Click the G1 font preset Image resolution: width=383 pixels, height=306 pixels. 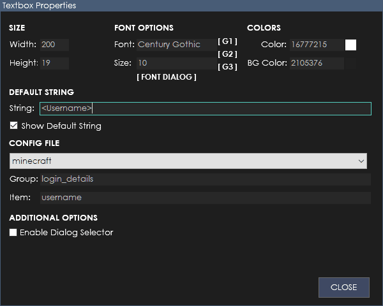coord(227,41)
